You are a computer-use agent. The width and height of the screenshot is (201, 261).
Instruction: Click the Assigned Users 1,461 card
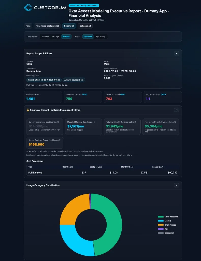coord(43,97)
